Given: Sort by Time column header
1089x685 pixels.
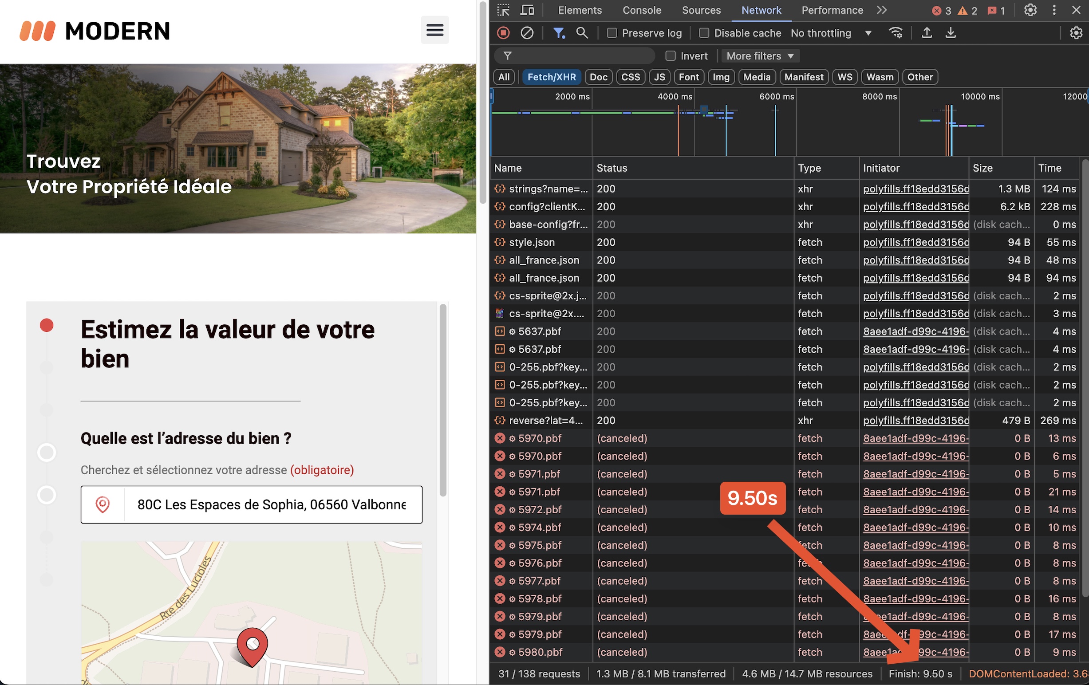Looking at the screenshot, I should 1057,168.
